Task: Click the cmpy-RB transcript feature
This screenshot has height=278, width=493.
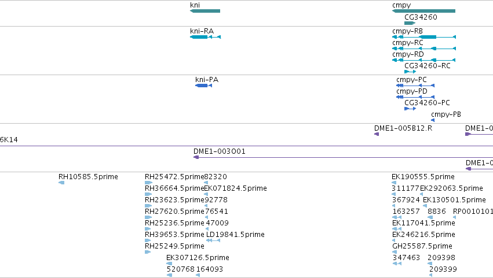Action: pos(424,37)
